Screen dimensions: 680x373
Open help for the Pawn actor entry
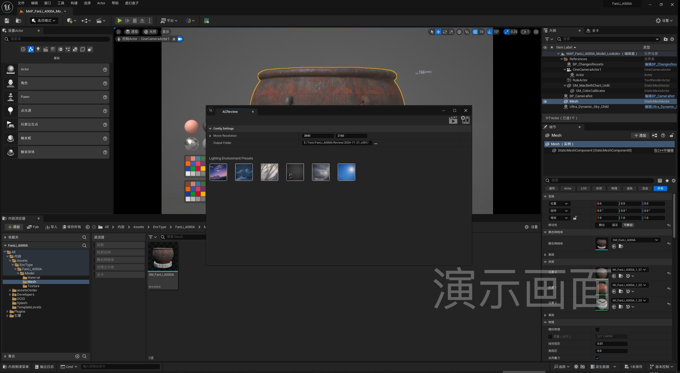pyautogui.click(x=105, y=97)
